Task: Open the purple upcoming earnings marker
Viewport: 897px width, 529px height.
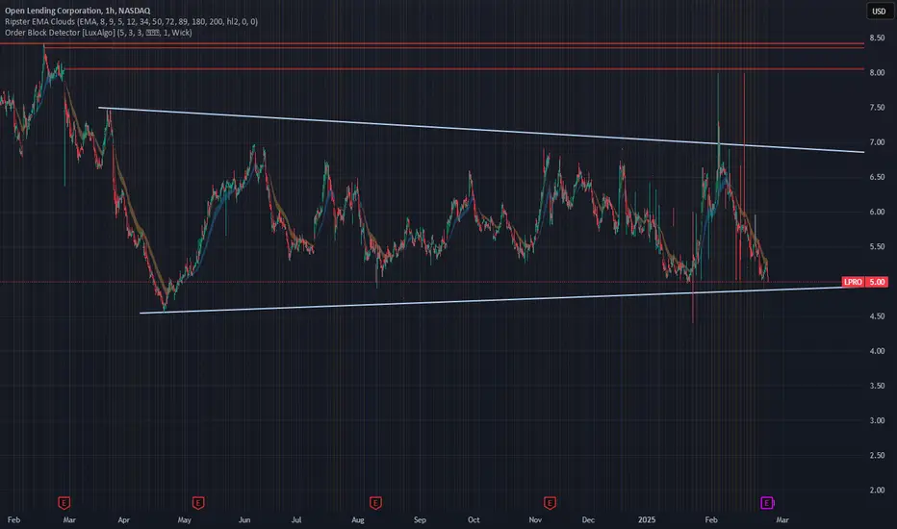Action: pos(766,503)
